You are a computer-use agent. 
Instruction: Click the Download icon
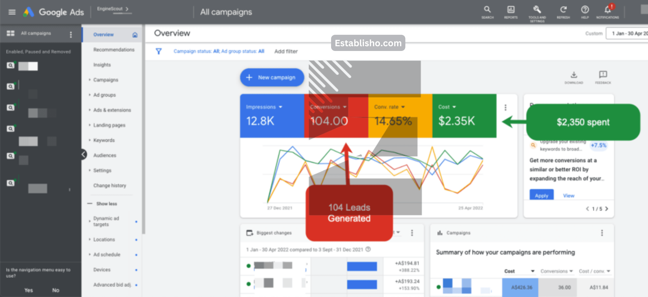click(574, 75)
